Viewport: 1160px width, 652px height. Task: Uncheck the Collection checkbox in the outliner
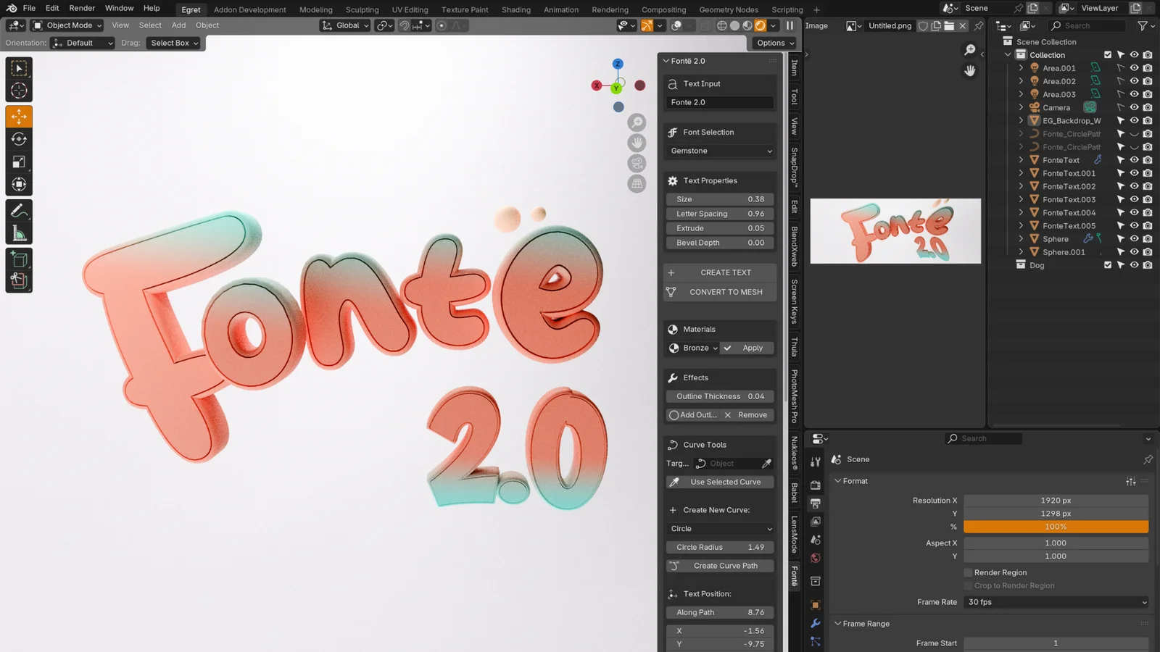(x=1108, y=54)
